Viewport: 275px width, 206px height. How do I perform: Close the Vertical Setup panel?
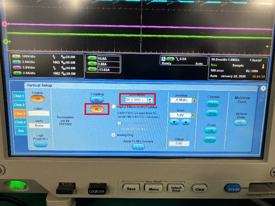click(263, 88)
